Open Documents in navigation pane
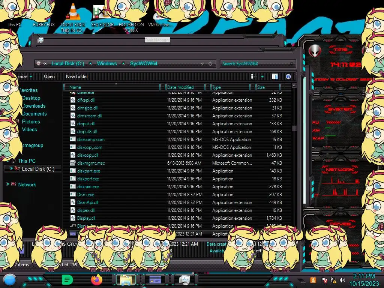 (x=34, y=114)
